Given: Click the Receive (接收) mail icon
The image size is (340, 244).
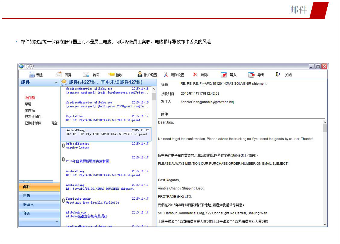Looking at the screenshot, I should (x=111, y=74).
